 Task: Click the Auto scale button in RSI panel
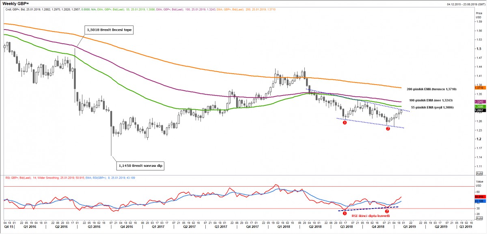(478, 217)
